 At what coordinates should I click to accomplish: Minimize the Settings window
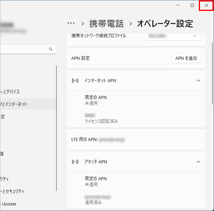pyautogui.click(x=178, y=5)
